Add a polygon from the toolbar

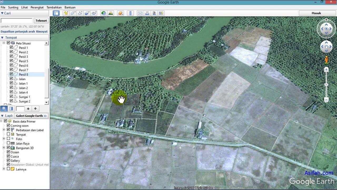coord(73,13)
